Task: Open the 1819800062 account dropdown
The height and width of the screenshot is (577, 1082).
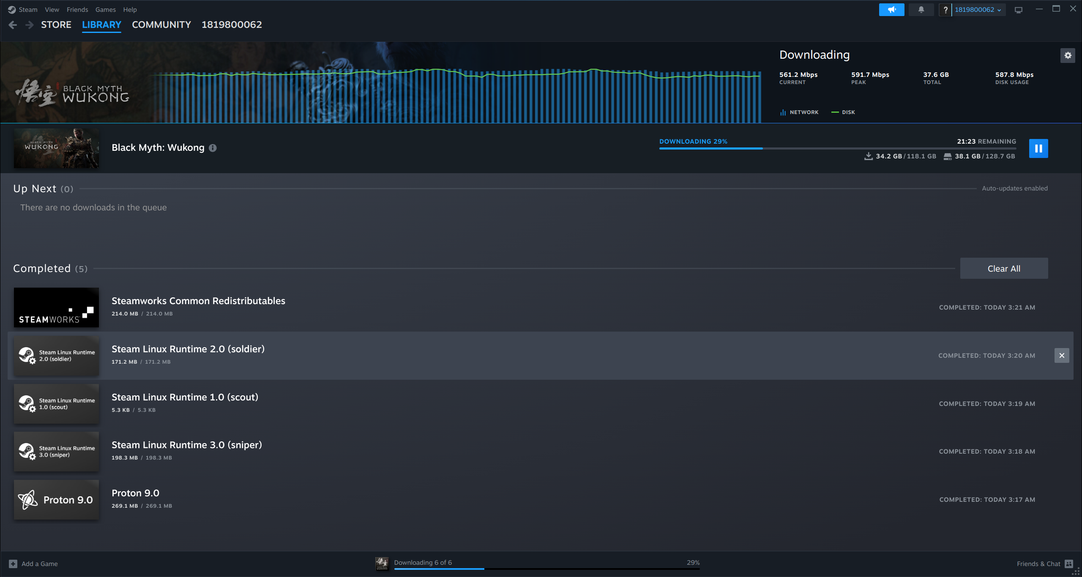Action: [978, 10]
